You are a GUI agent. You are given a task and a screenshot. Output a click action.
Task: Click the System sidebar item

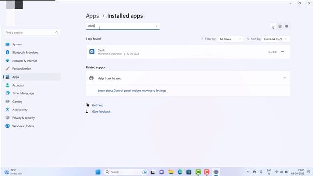coord(32,44)
